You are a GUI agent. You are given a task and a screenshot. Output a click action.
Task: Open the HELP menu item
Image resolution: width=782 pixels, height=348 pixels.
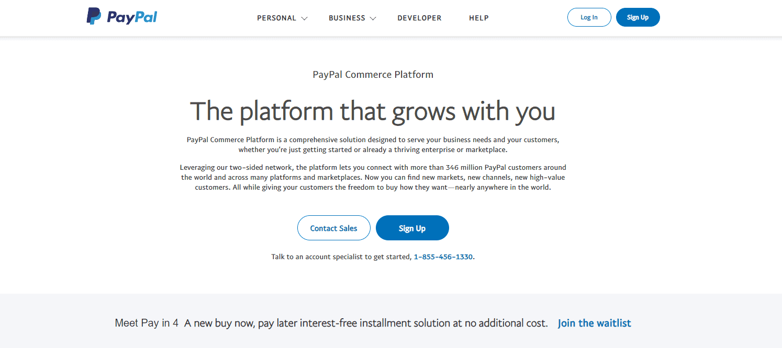point(478,18)
